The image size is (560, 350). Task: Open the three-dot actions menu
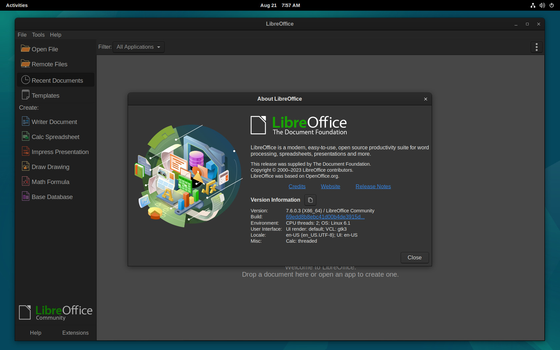click(536, 47)
